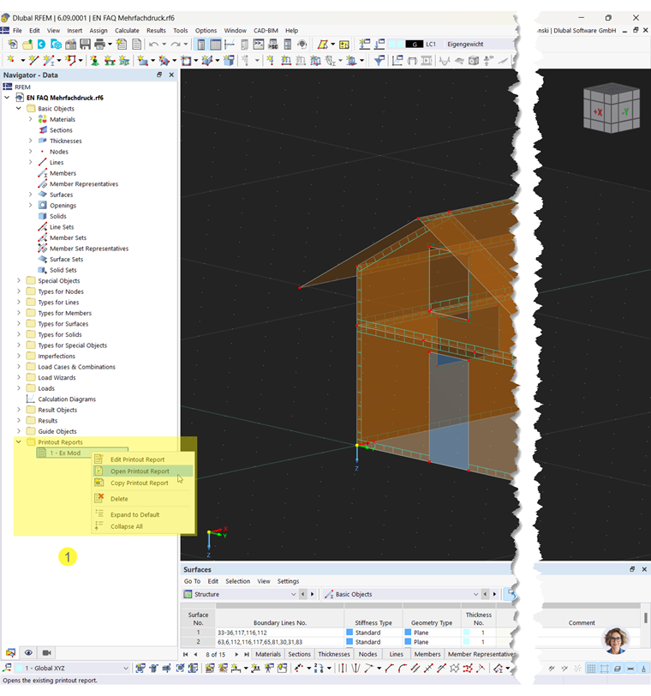Click Go To in Surfaces table menu
The width and height of the screenshot is (651, 696).
192,581
